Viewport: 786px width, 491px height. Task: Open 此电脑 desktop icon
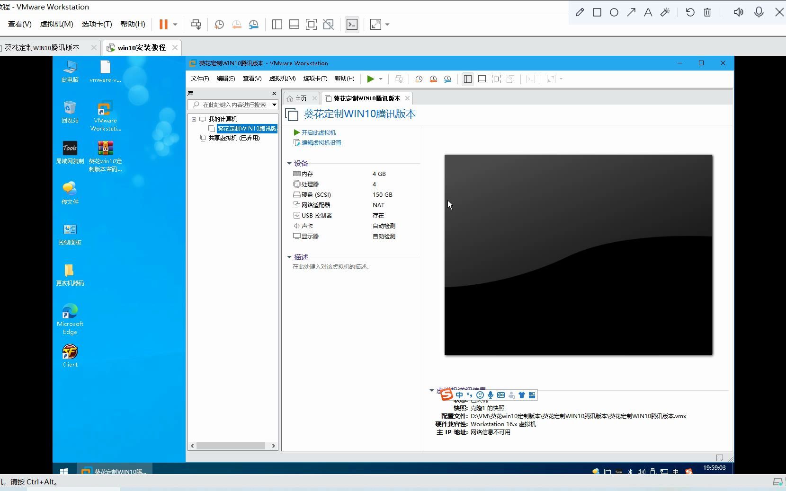coord(70,71)
